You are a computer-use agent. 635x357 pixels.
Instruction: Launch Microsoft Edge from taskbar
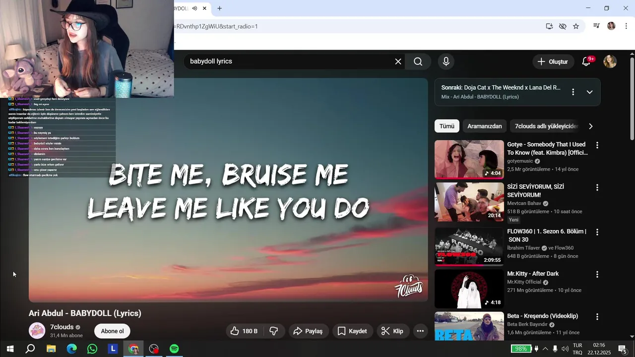point(72,349)
